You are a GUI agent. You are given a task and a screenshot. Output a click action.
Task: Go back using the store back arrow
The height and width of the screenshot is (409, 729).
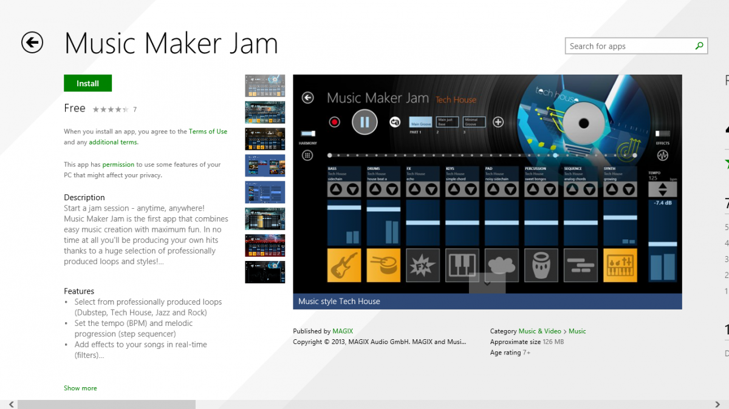point(32,42)
